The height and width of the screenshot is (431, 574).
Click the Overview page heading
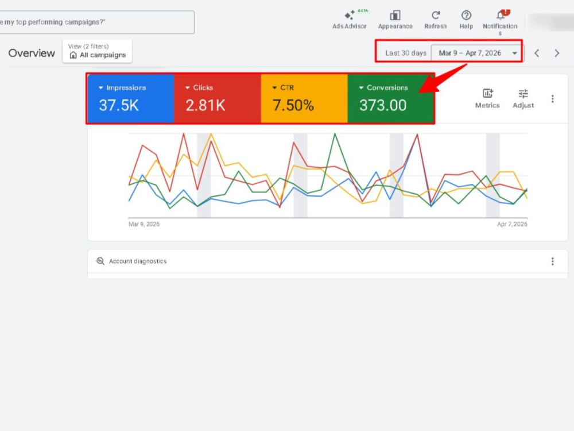tap(32, 53)
